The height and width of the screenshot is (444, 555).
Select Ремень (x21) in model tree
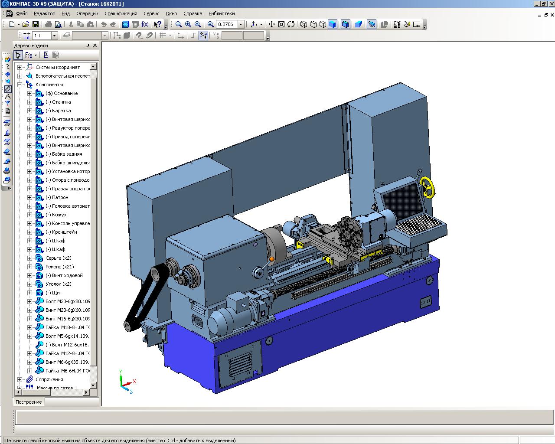[59, 267]
